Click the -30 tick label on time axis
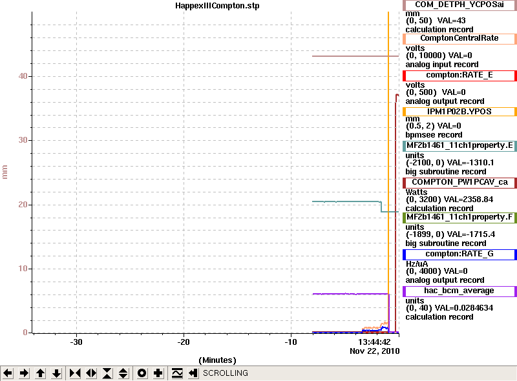Image resolution: width=517 pixels, height=381 pixels. (x=76, y=342)
